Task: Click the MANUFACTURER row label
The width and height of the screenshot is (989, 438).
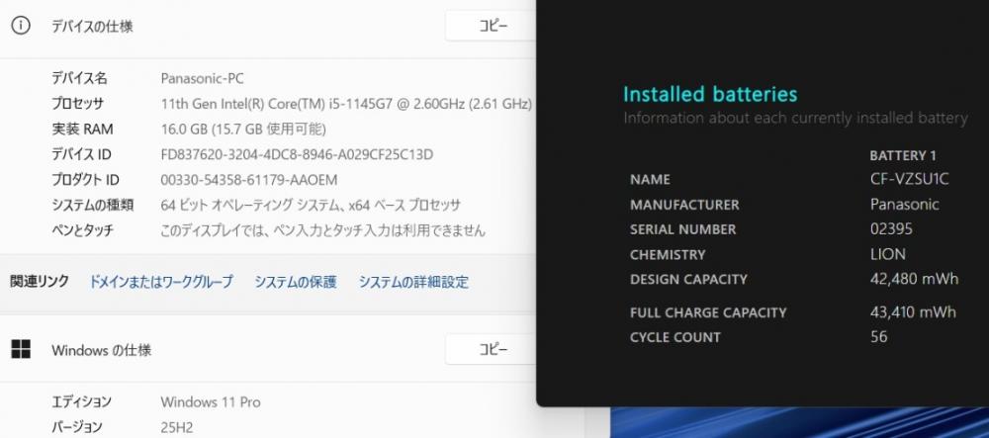Action: pos(684,206)
